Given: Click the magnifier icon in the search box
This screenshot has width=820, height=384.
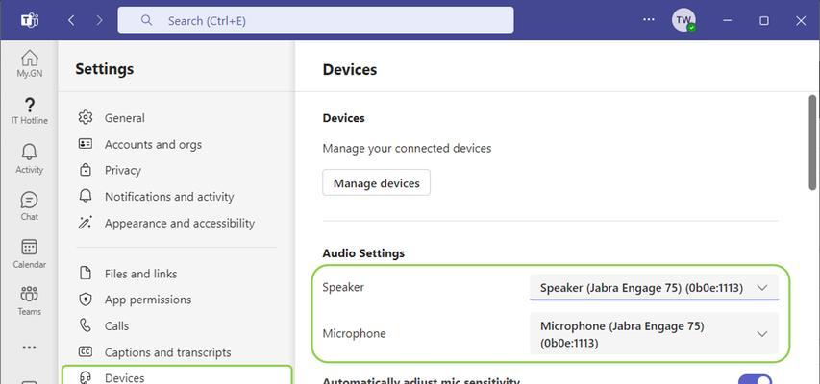Looking at the screenshot, I should pos(147,20).
